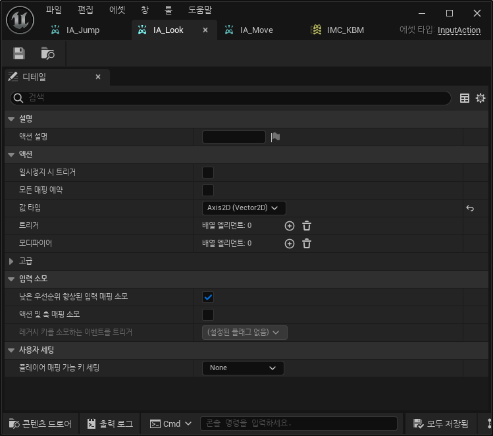493x436 pixels.
Task: Expand the 고급 section
Action: click(11, 261)
